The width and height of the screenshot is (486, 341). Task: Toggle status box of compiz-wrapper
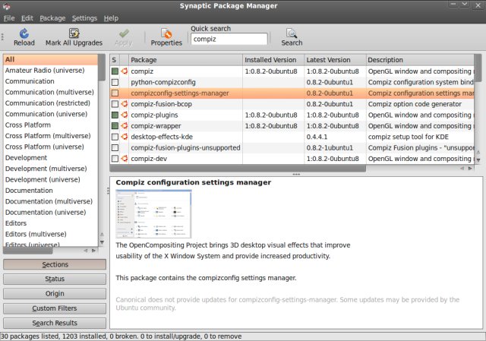[115, 125]
